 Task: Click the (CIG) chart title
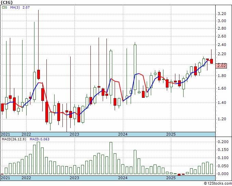coord(7,2)
